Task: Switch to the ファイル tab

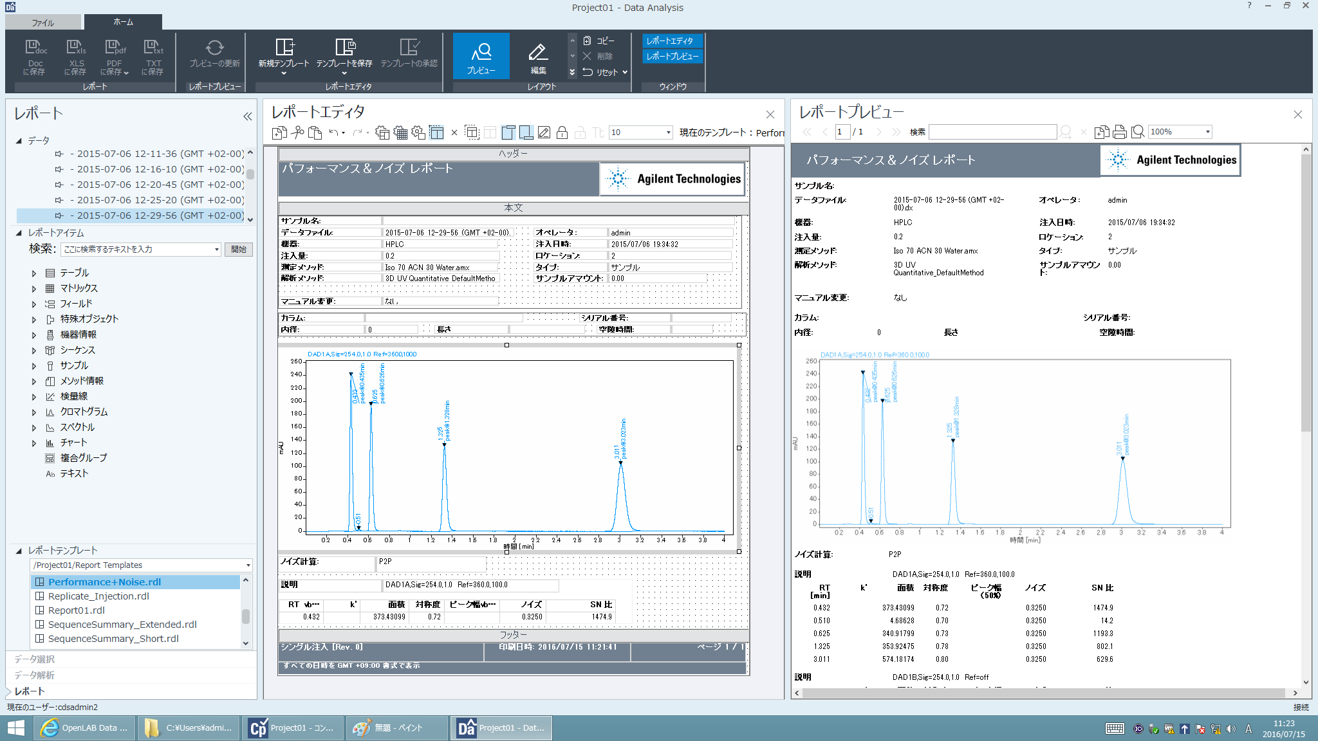Action: click(43, 23)
